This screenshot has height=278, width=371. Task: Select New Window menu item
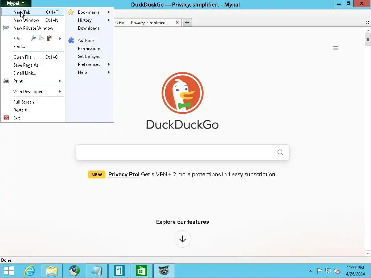[x=33, y=20]
